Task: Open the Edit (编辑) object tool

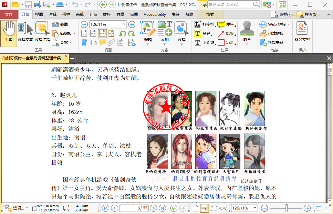Action: click(x=148, y=33)
